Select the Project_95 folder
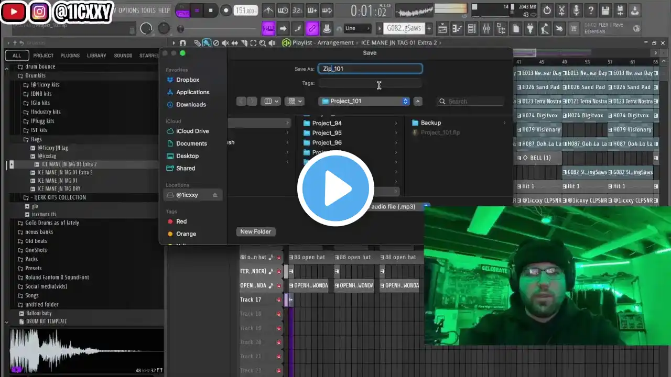 coord(327,132)
